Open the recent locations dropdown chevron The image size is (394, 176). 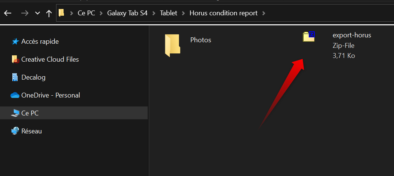(x=37, y=13)
